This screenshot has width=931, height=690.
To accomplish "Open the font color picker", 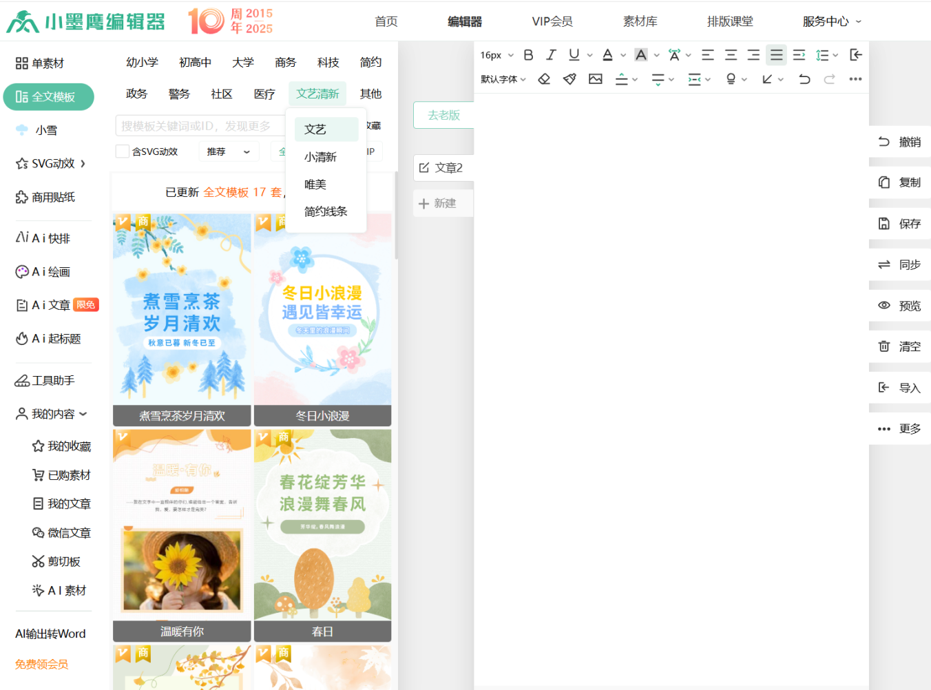I will click(607, 55).
